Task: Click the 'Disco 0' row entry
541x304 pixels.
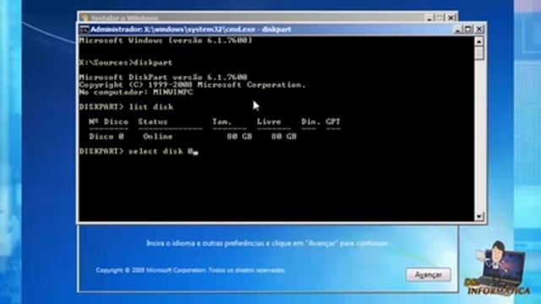Action: point(107,137)
